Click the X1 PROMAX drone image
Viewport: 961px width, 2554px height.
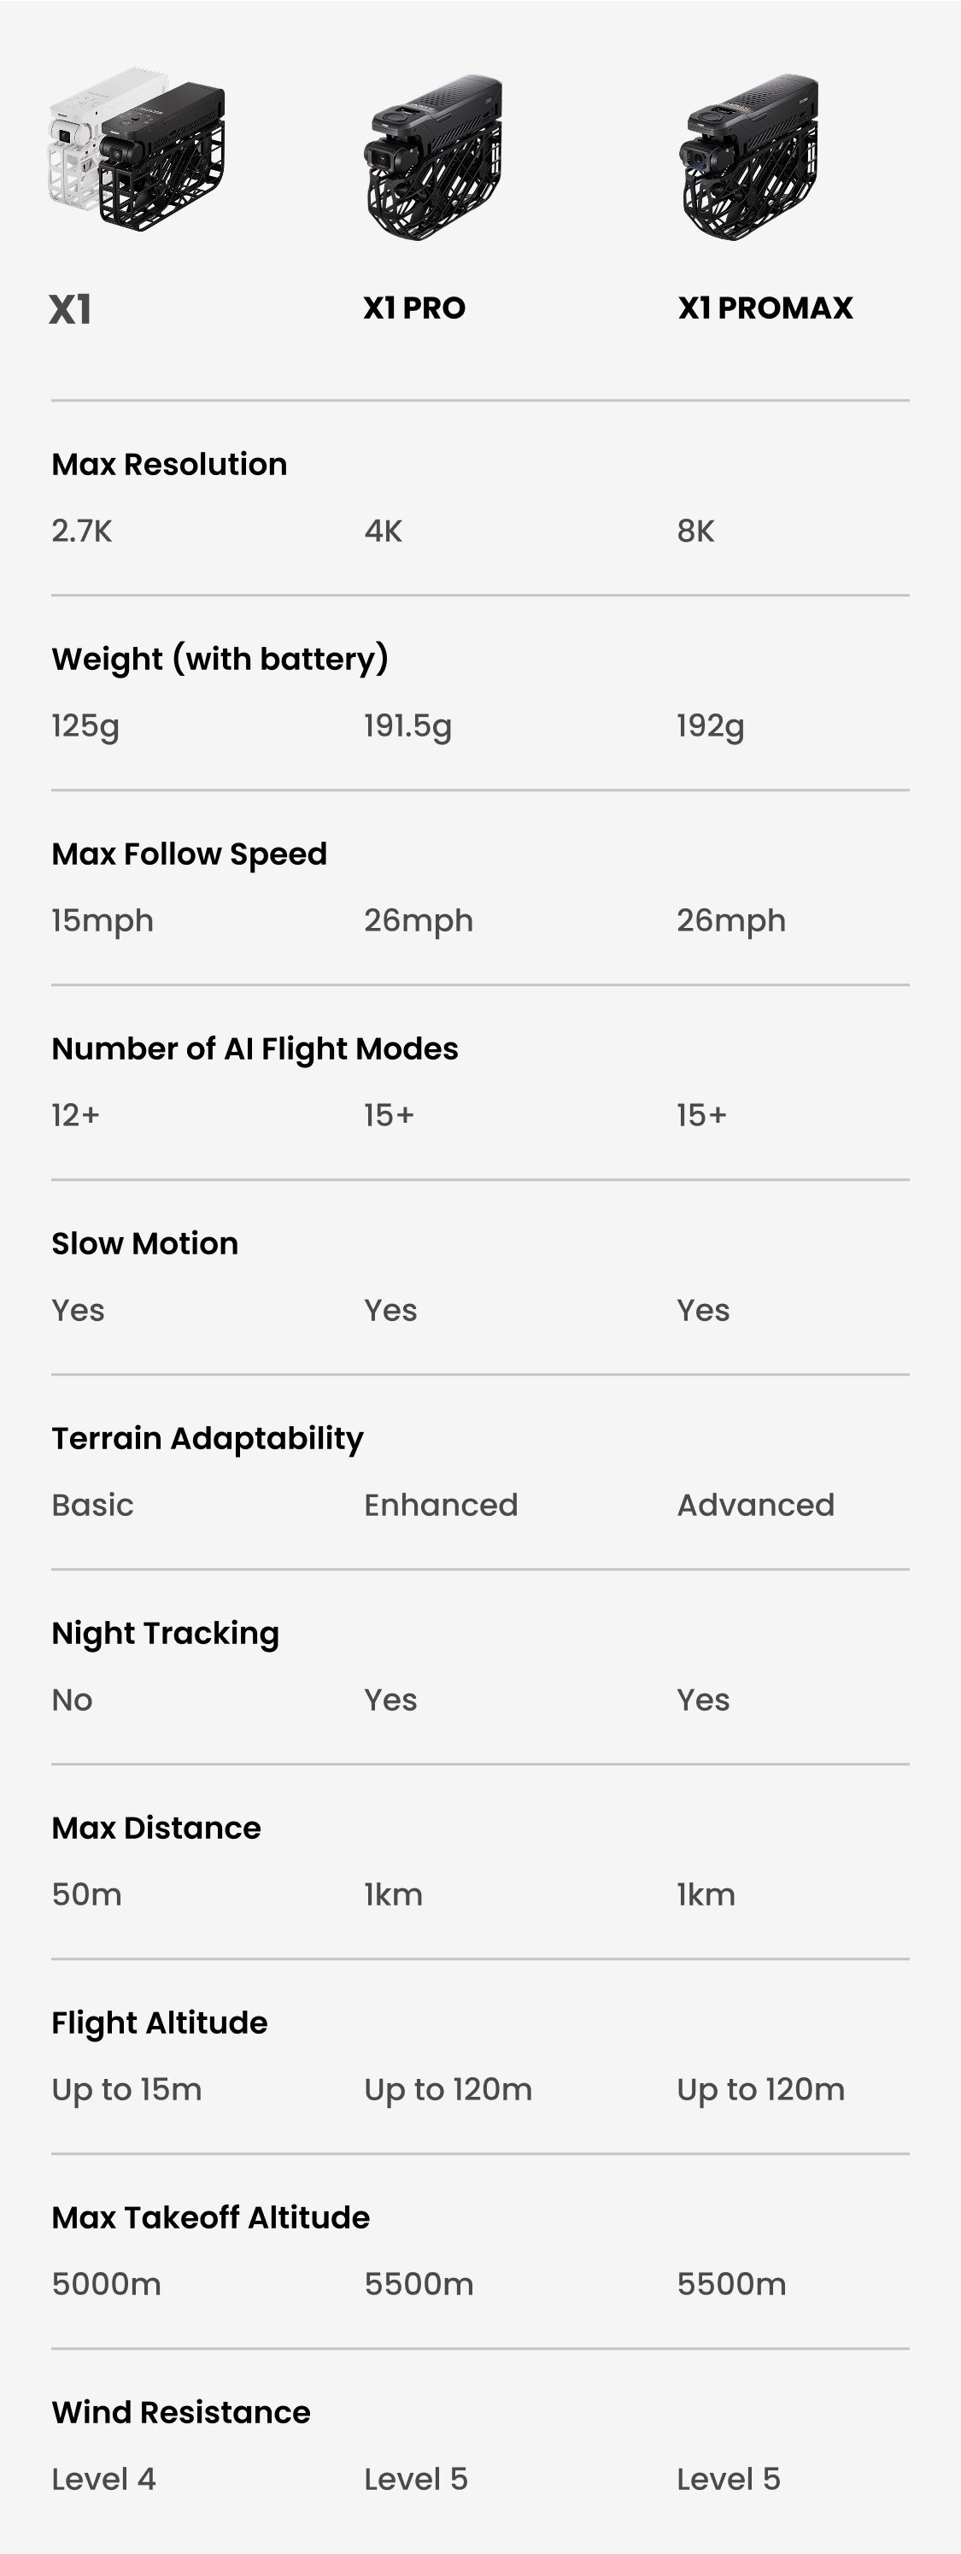tap(750, 156)
